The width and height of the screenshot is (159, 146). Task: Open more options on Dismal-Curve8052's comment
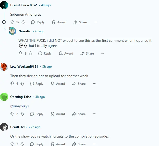point(96,22)
